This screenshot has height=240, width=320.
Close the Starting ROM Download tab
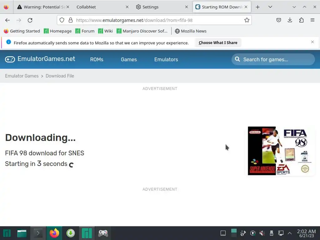point(246,7)
